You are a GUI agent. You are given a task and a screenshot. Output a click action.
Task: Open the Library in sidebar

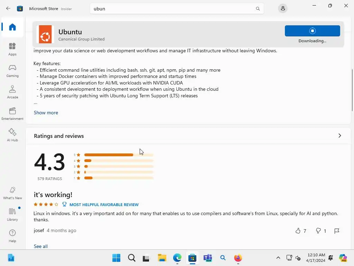tap(12, 214)
